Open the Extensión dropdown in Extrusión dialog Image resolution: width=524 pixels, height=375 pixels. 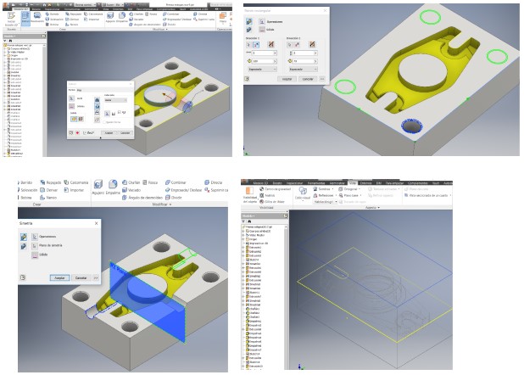[115, 100]
